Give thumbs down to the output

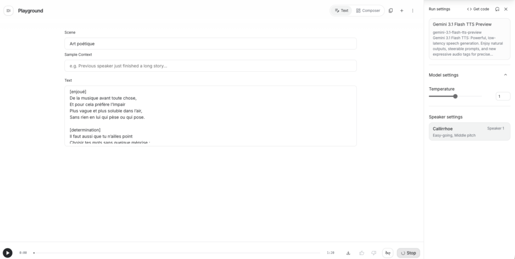(373, 253)
